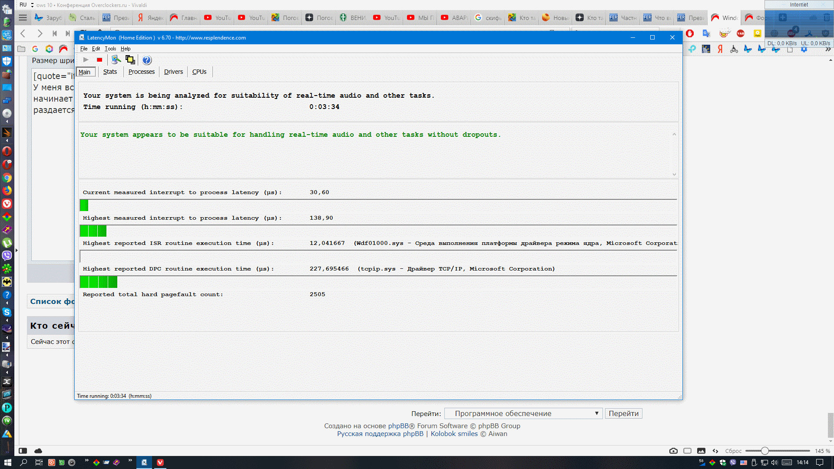The height and width of the screenshot is (469, 834).
Task: Toggle Vivaldi side panel button
Action: pyautogui.click(x=23, y=451)
